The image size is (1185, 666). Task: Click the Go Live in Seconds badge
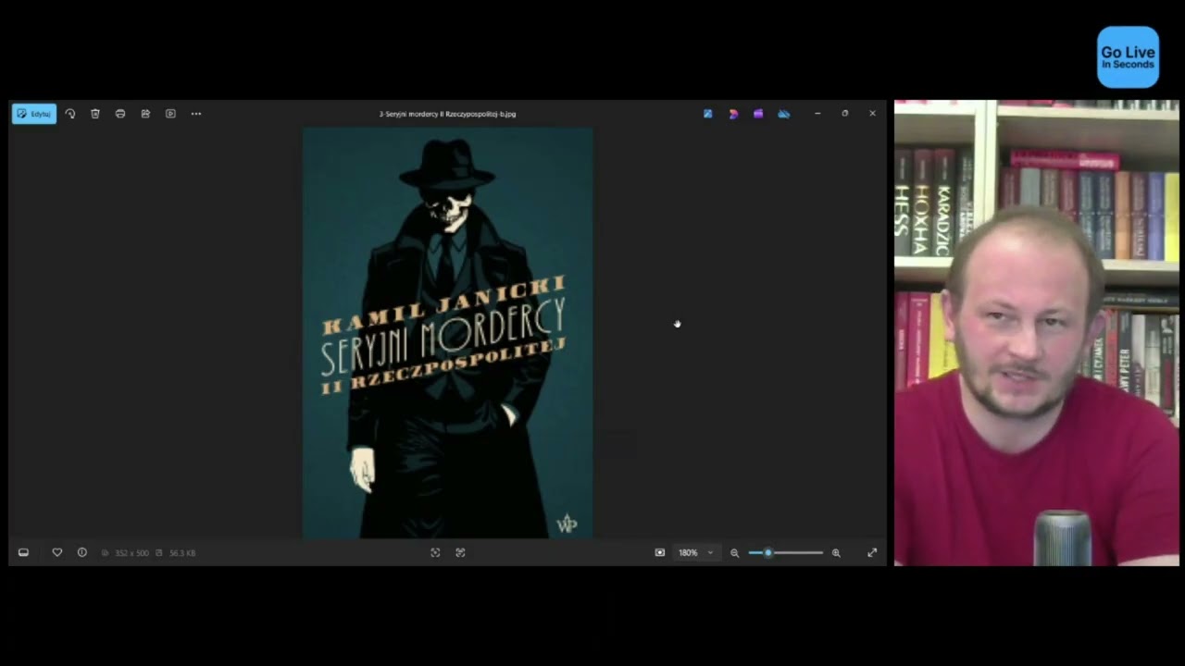point(1128,57)
